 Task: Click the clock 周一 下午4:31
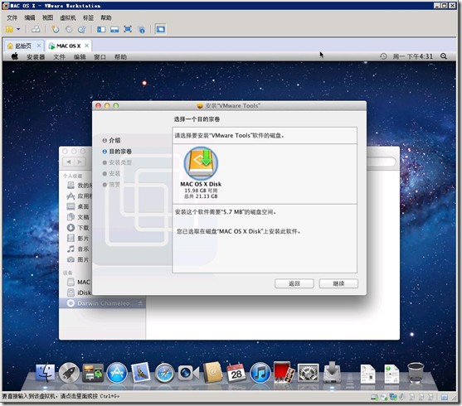click(x=412, y=56)
